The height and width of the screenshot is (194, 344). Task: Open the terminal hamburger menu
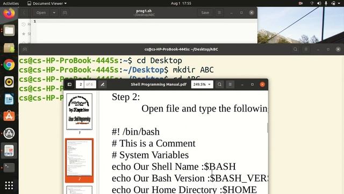click(306, 50)
